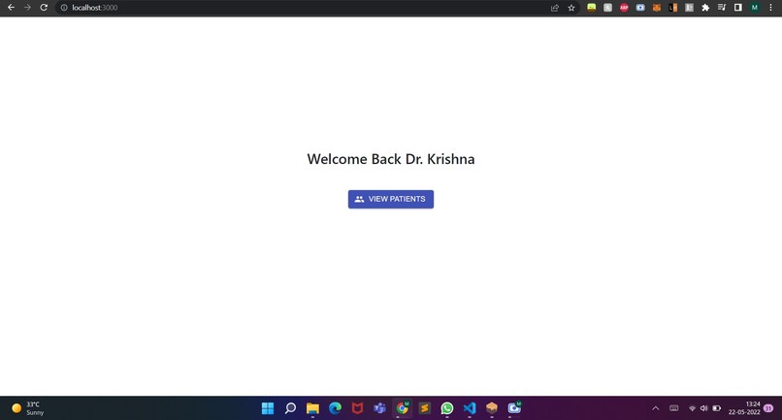Open Chrome's three-dot menu
Image resolution: width=782 pixels, height=420 pixels.
[770, 8]
